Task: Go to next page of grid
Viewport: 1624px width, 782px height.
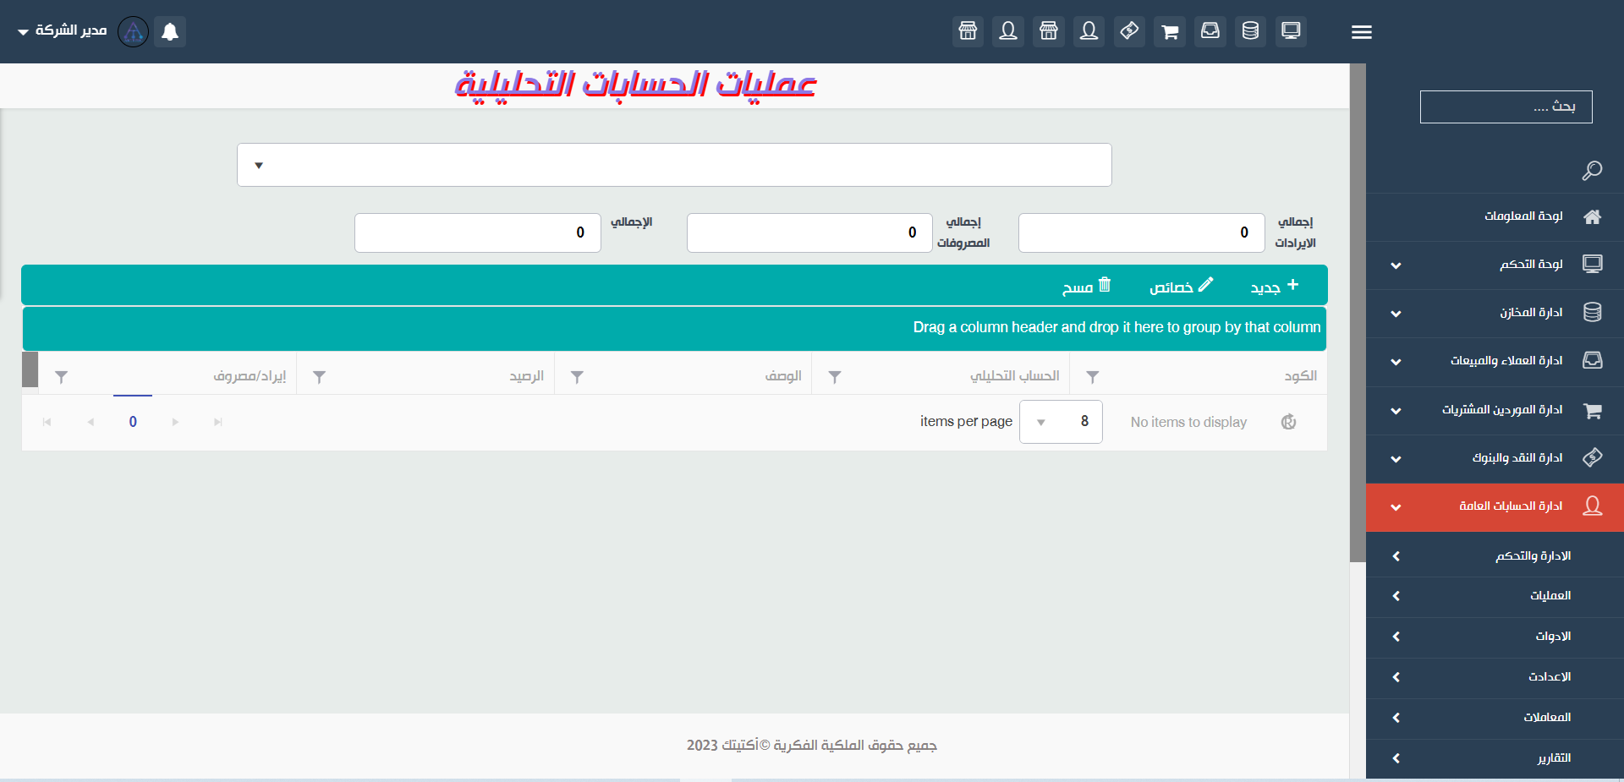Action: (175, 422)
